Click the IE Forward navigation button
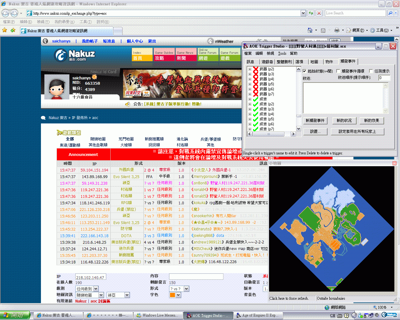Screen dimensions: 400x320 pyautogui.click(x=14, y=13)
